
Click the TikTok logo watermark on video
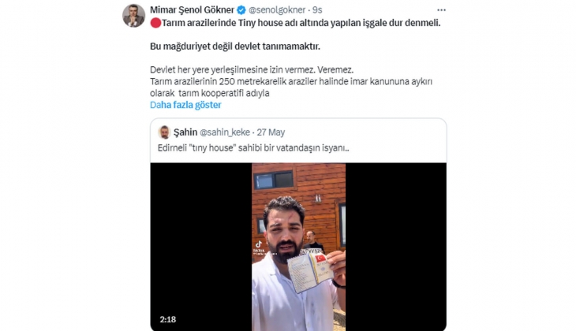pos(259,244)
